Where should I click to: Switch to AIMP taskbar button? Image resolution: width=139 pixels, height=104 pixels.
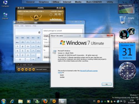pos(54,101)
